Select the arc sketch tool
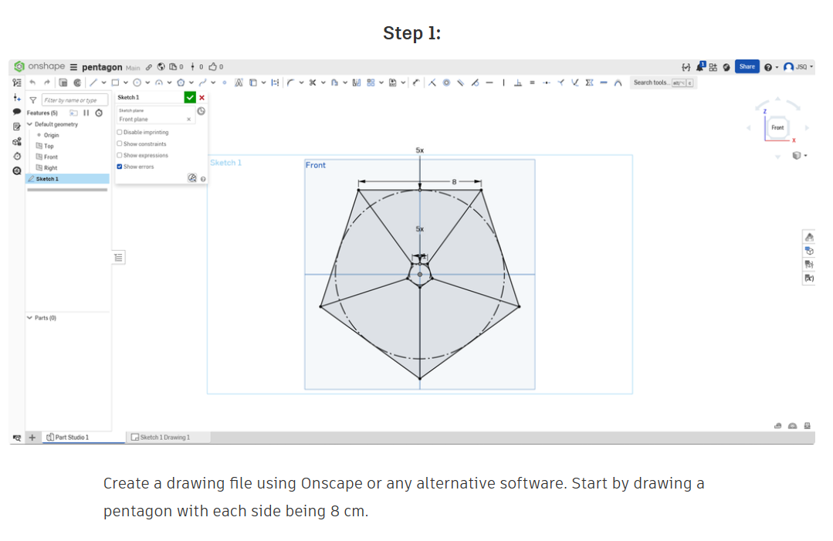833x541 pixels. pos(158,83)
